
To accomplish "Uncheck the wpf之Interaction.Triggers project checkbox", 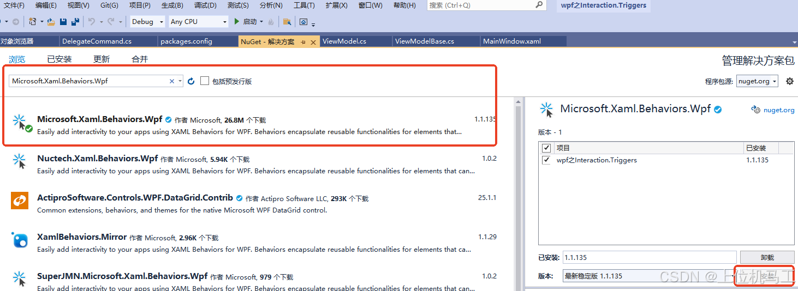I will point(546,160).
